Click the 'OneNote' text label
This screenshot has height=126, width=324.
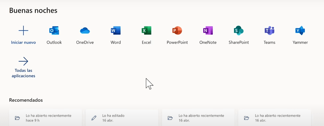coord(208,42)
